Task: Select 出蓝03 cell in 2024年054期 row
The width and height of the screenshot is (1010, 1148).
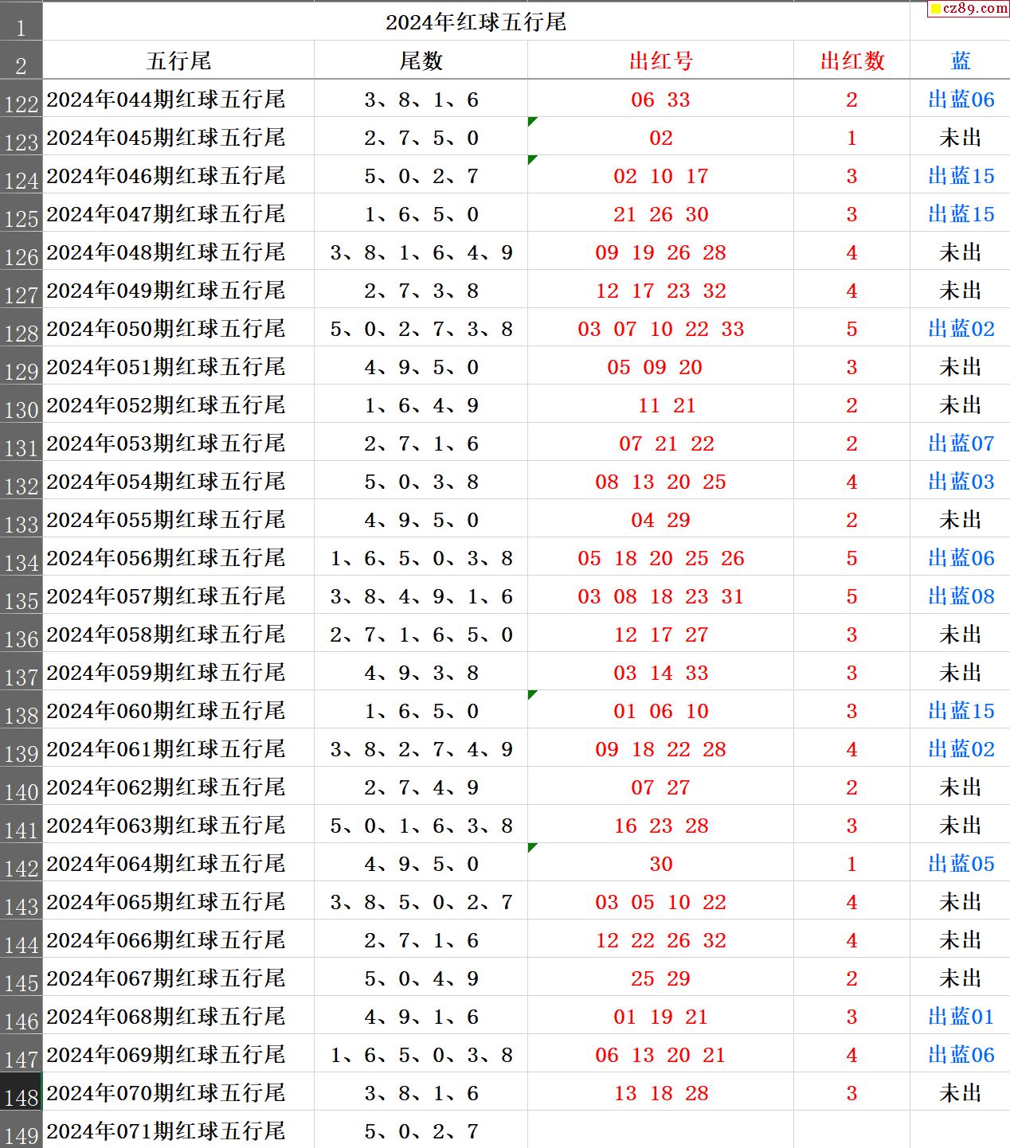Action: 960,481
